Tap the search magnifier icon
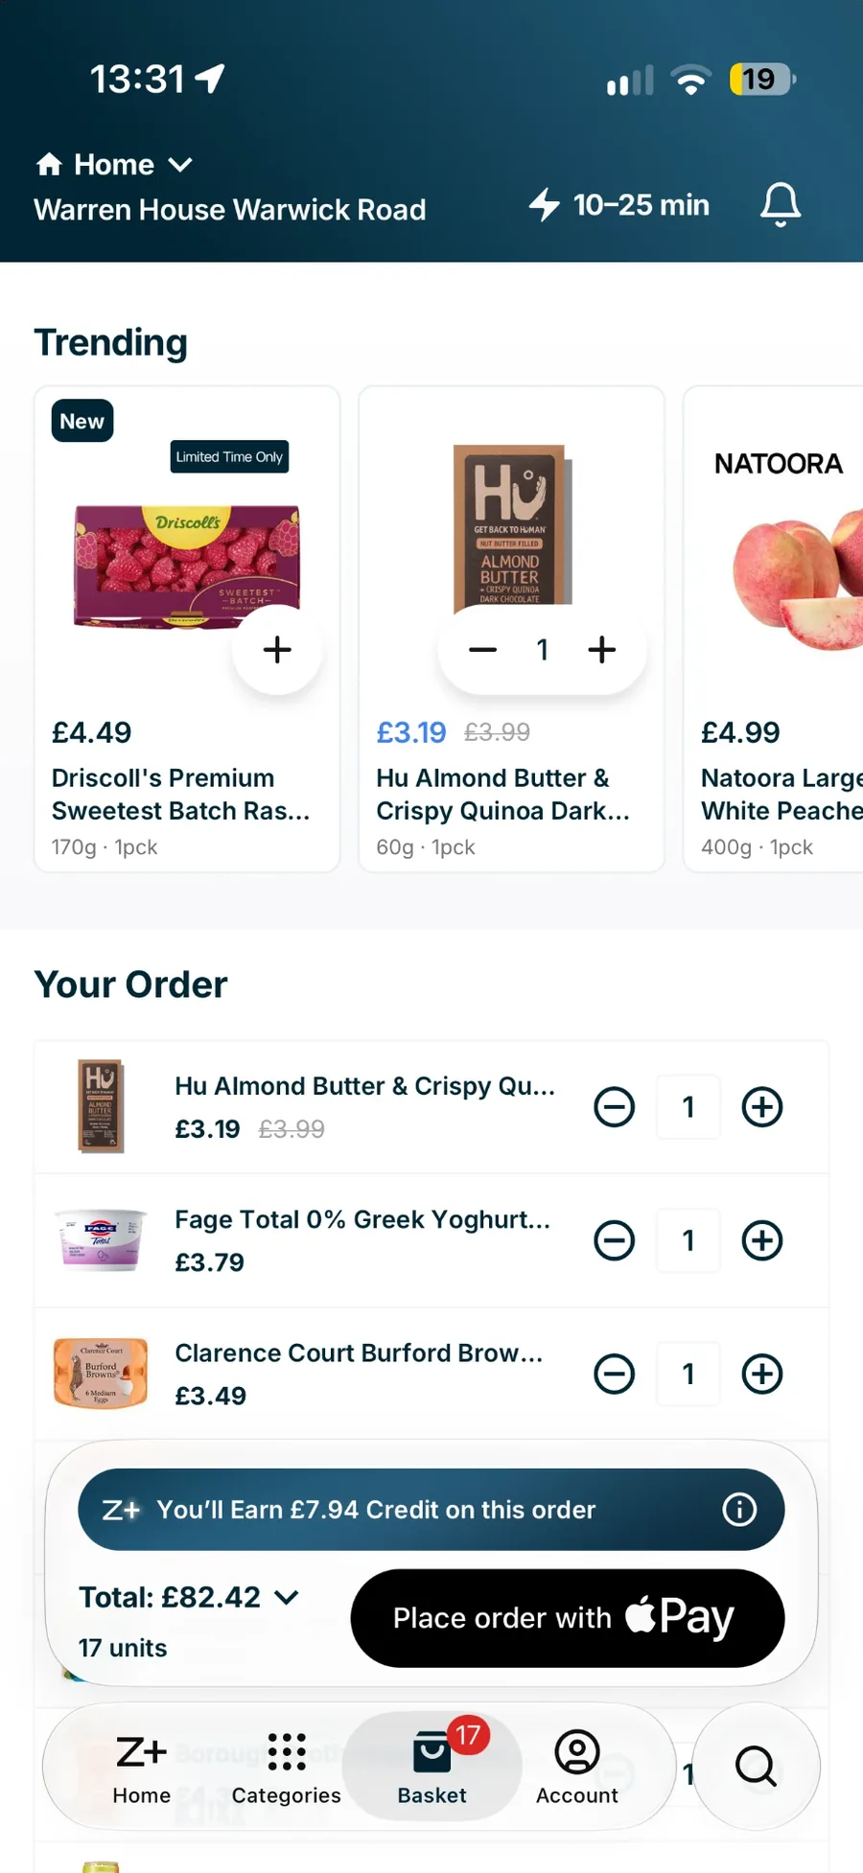Screen dimensions: 863x1873 (756, 1766)
